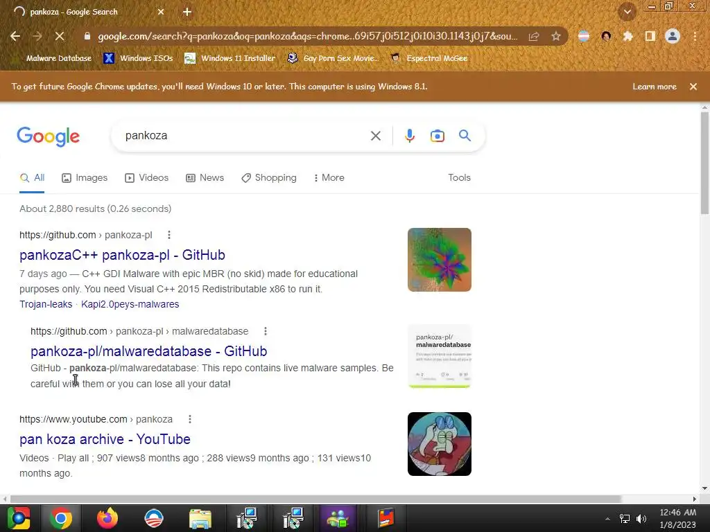Click the YouTube channel avatar thumbnail
This screenshot has height=532, width=710.
(x=439, y=444)
